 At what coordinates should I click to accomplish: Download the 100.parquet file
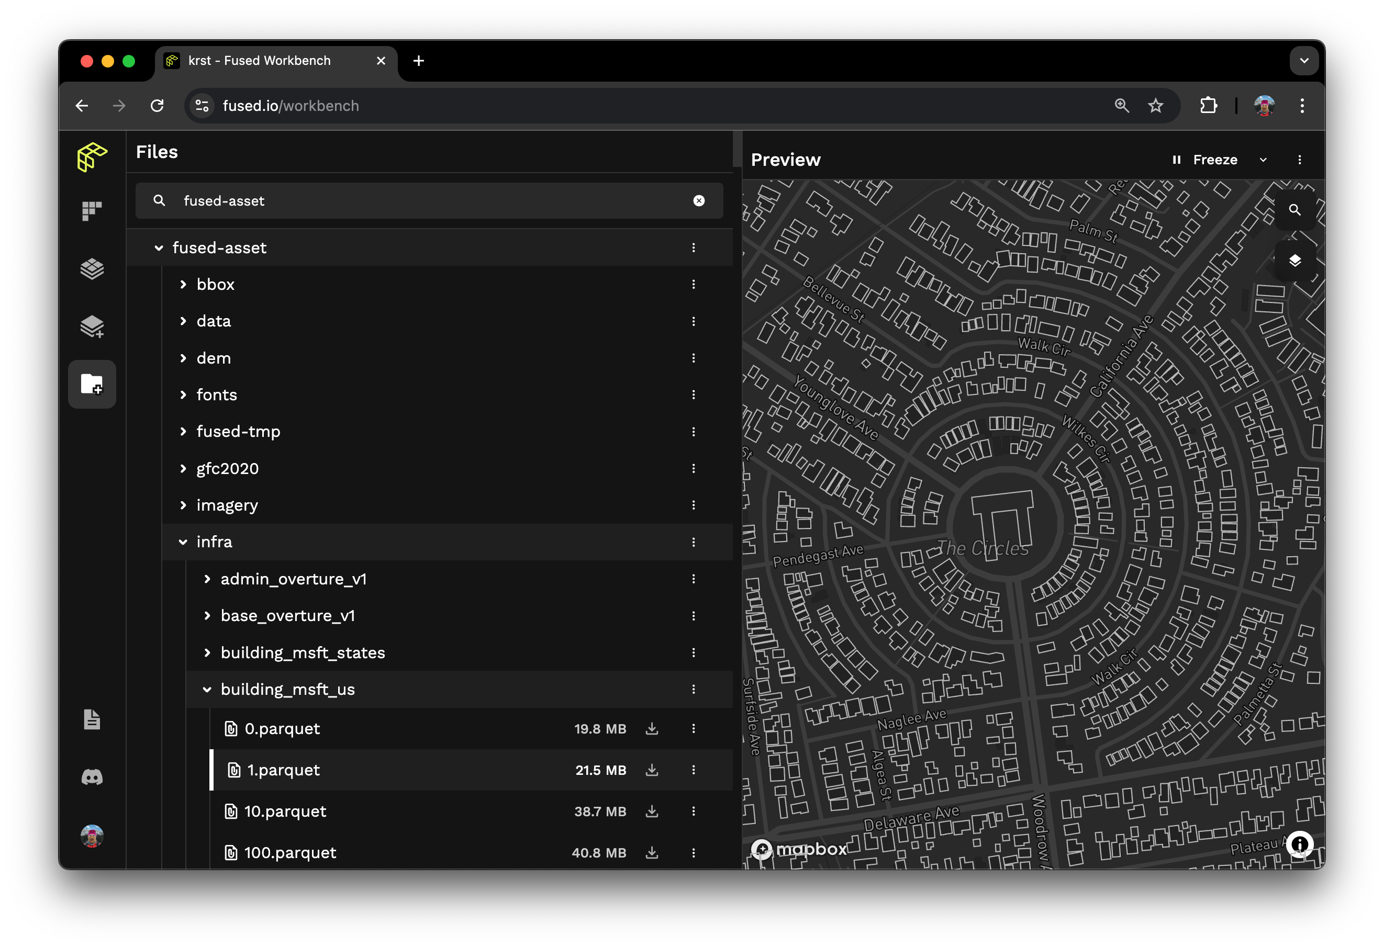tap(652, 852)
